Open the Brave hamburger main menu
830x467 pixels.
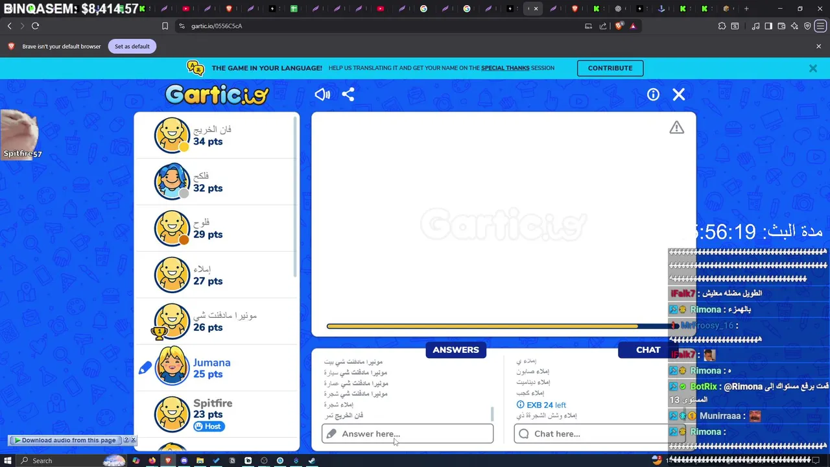[820, 26]
